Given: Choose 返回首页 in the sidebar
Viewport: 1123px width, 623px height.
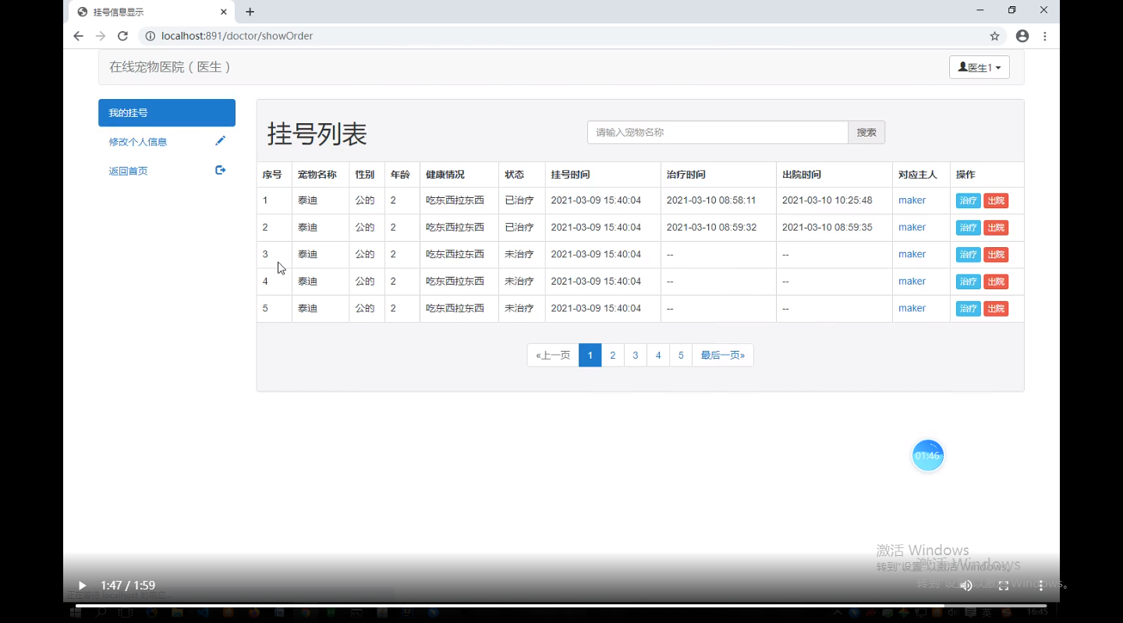Looking at the screenshot, I should point(167,170).
